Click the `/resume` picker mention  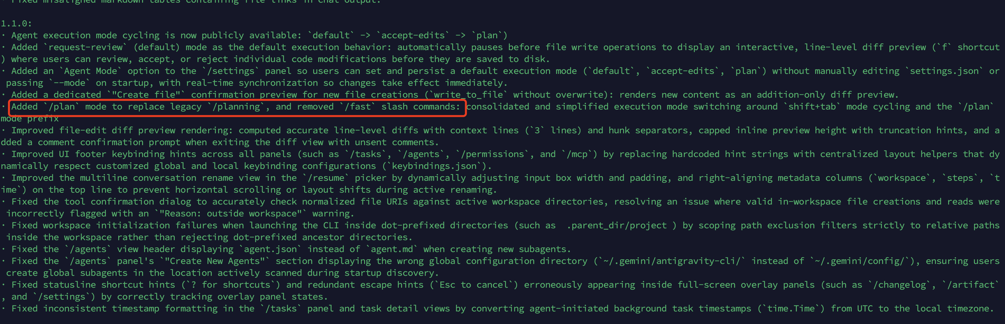[326, 178]
